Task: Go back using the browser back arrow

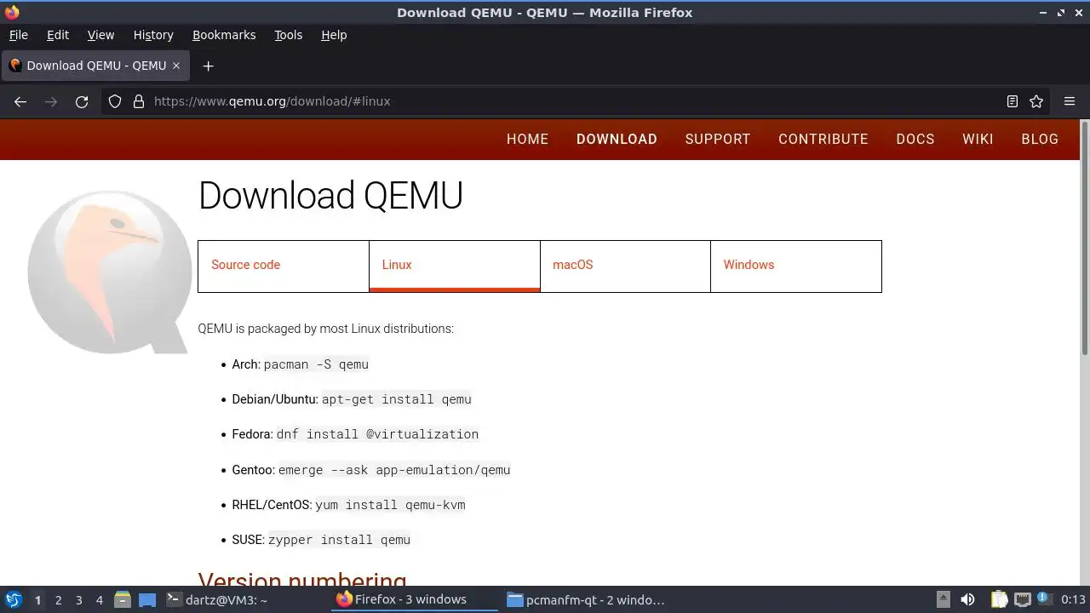Action: (x=20, y=101)
